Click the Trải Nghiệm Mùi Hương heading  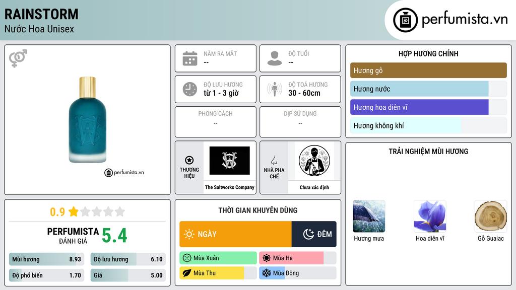(x=428, y=151)
